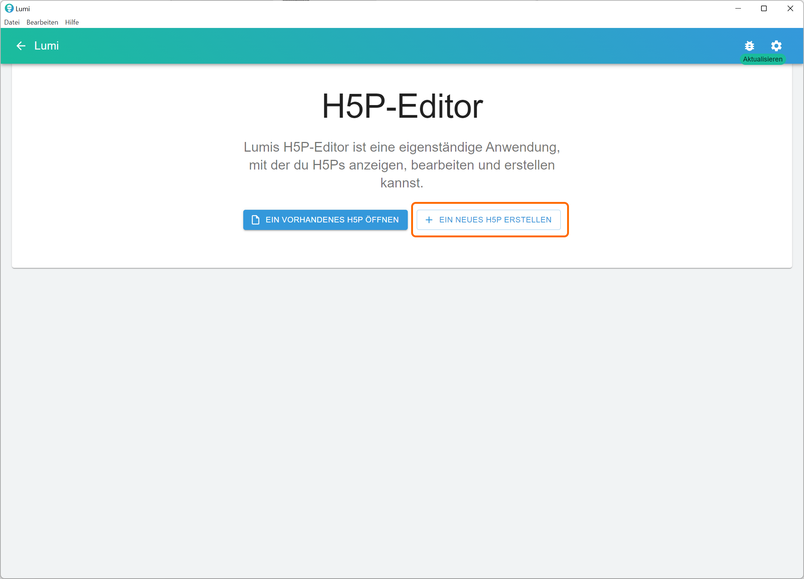This screenshot has width=804, height=579.
Task: Open the bug report icon
Action: point(749,46)
